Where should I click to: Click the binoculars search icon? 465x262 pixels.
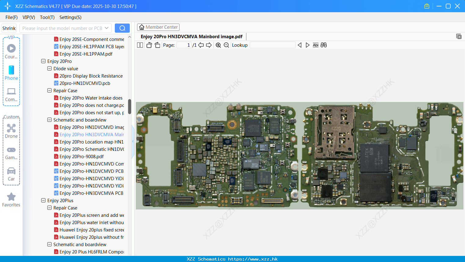pos(324,45)
